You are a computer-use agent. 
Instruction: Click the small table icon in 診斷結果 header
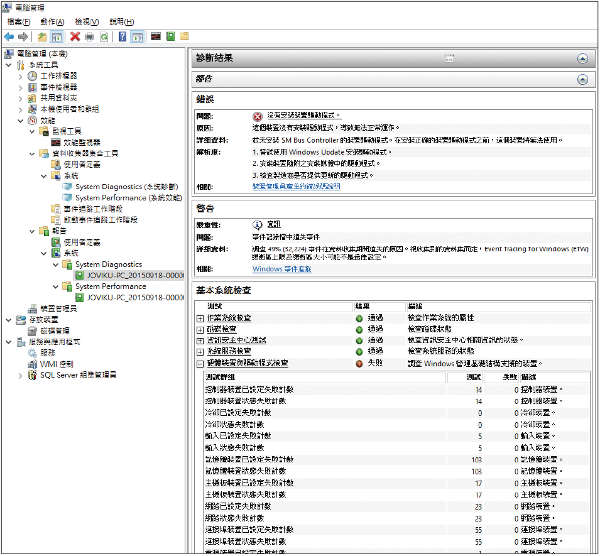[449, 58]
